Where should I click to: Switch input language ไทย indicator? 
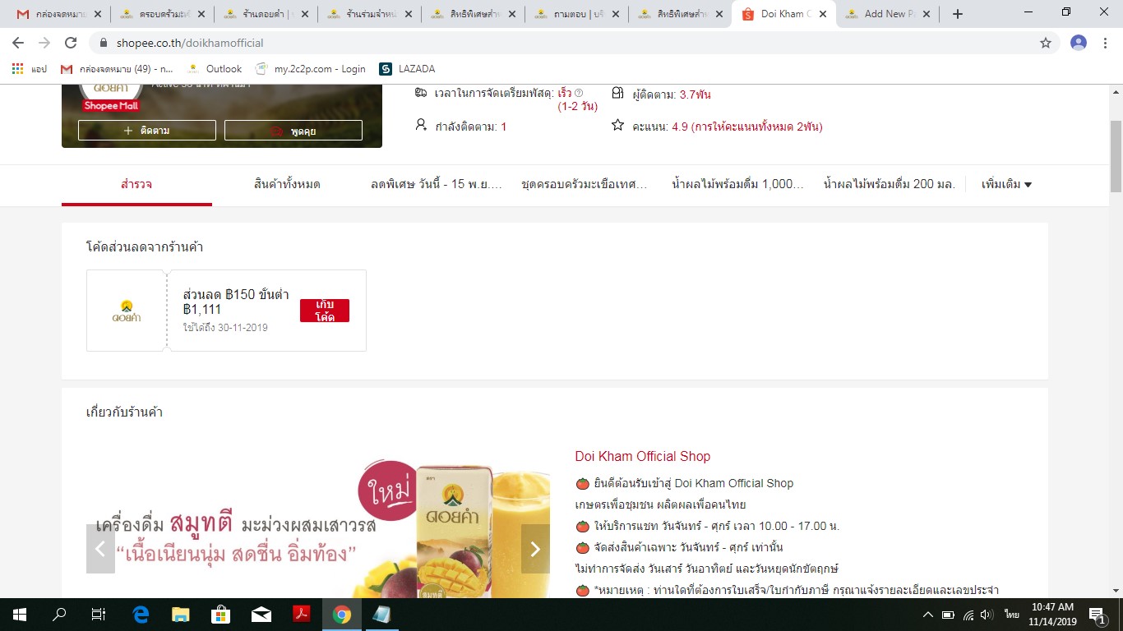[1011, 615]
